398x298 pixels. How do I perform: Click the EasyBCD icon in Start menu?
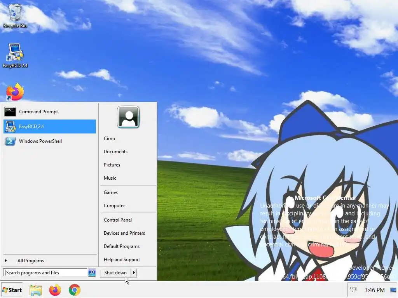(10, 126)
